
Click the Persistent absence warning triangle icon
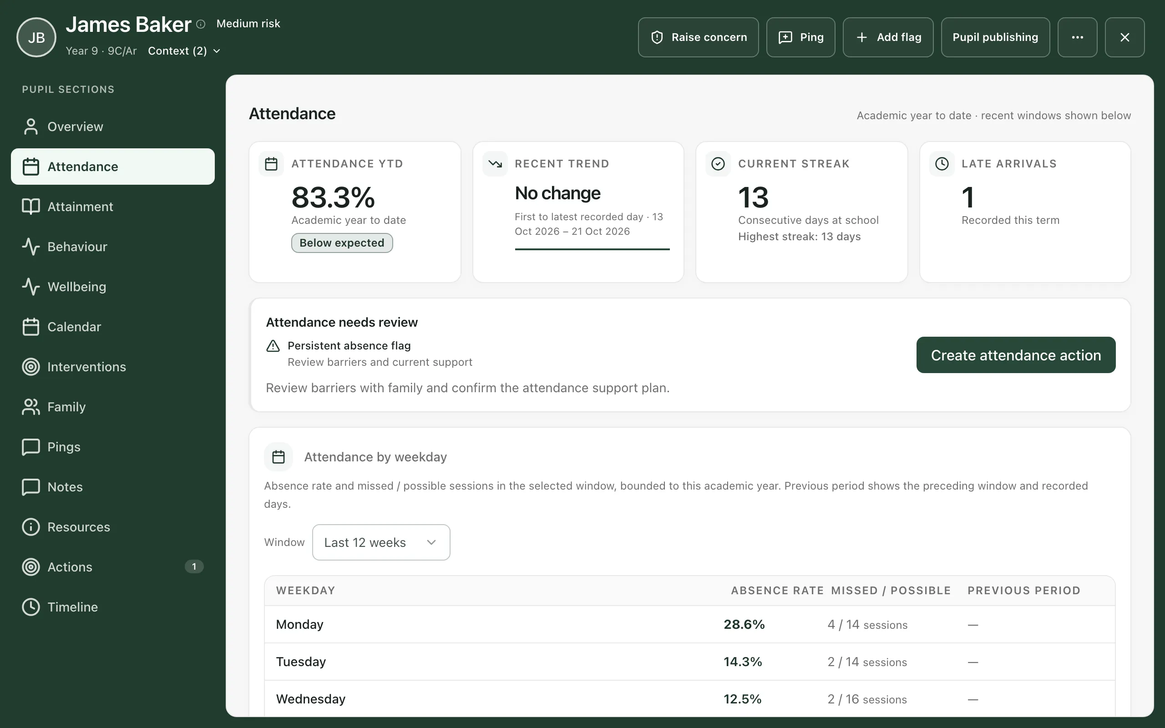(273, 346)
